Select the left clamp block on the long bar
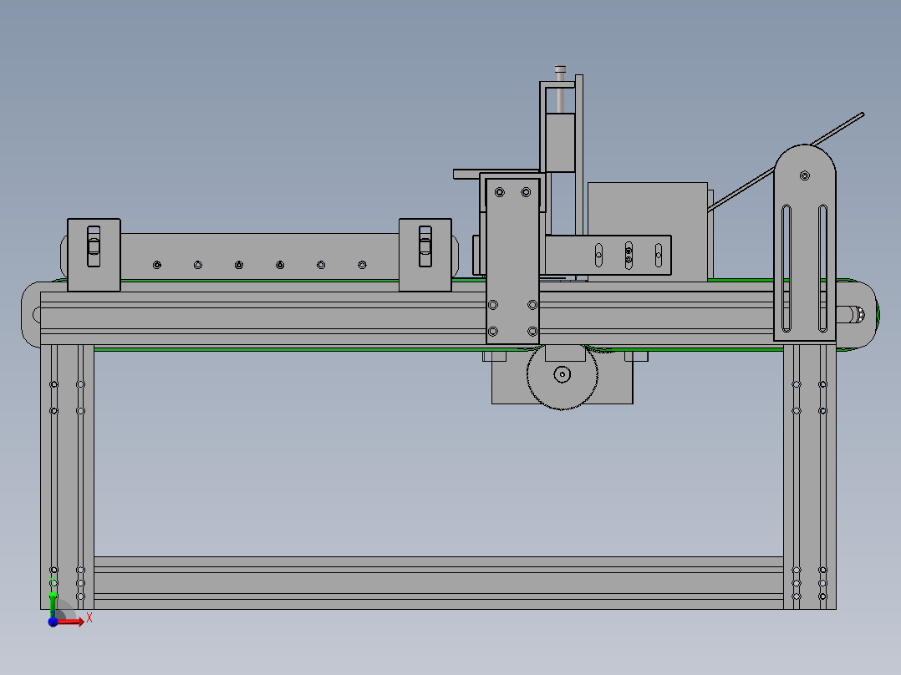The height and width of the screenshot is (675, 901). click(x=94, y=255)
